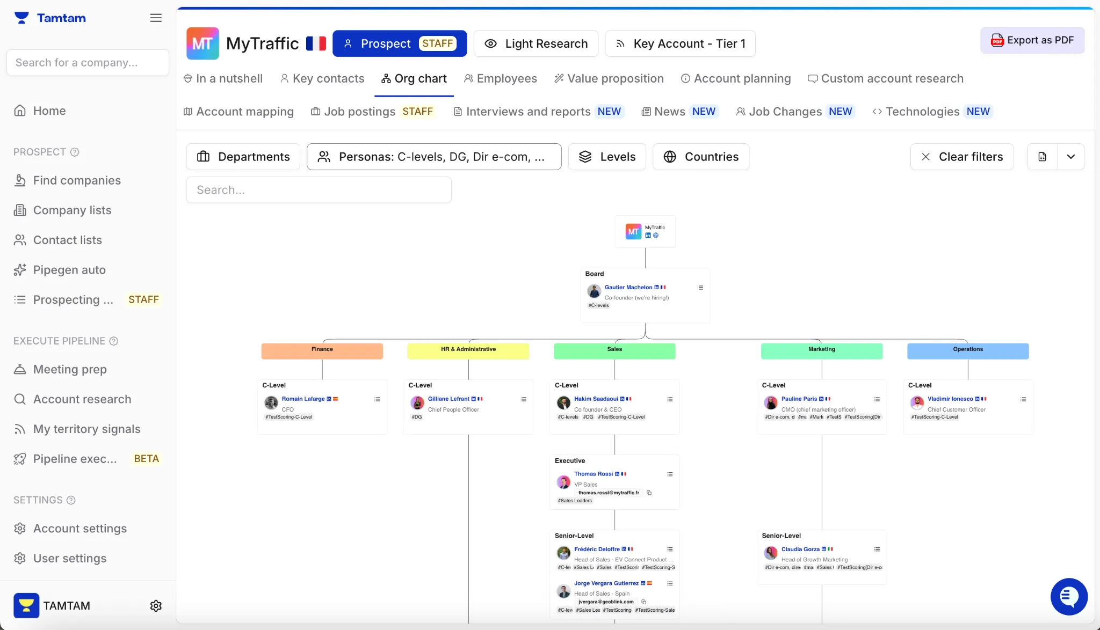The height and width of the screenshot is (630, 1100).
Task: Toggle the Light Research eye button
Action: 535,43
